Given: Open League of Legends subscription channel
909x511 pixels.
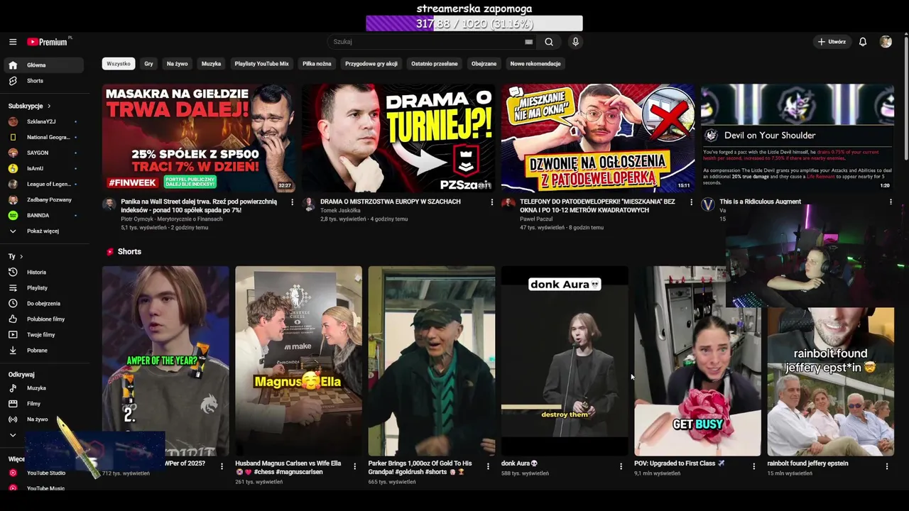Looking at the screenshot, I should pyautogui.click(x=44, y=185).
